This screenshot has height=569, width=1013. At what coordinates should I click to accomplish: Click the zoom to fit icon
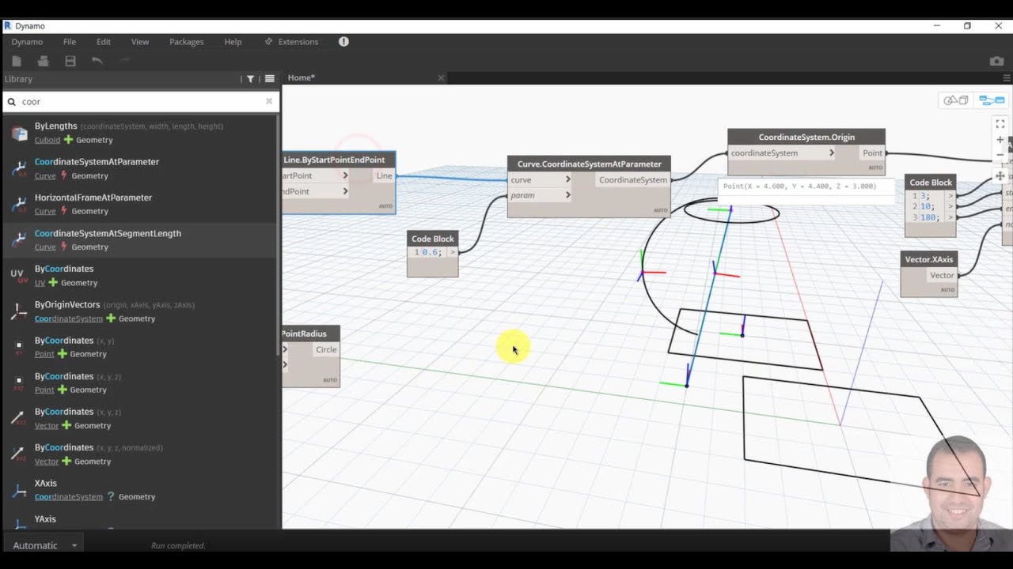coord(1000,124)
